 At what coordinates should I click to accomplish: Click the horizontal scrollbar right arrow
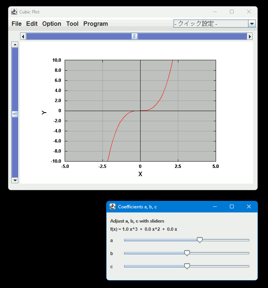pos(250,36)
